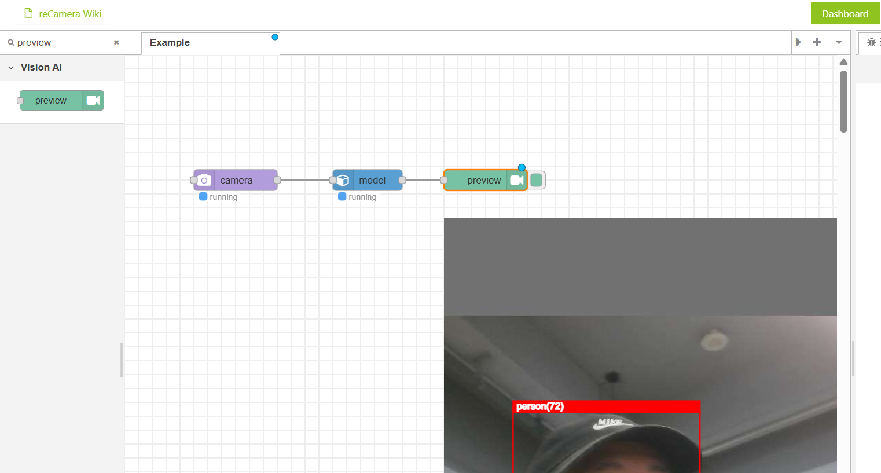Toggle the preview node's output button
The width and height of the screenshot is (881, 473).
click(x=537, y=180)
